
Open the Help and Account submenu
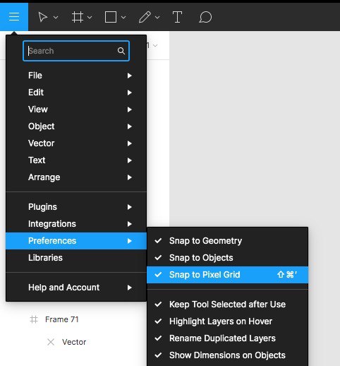76,288
